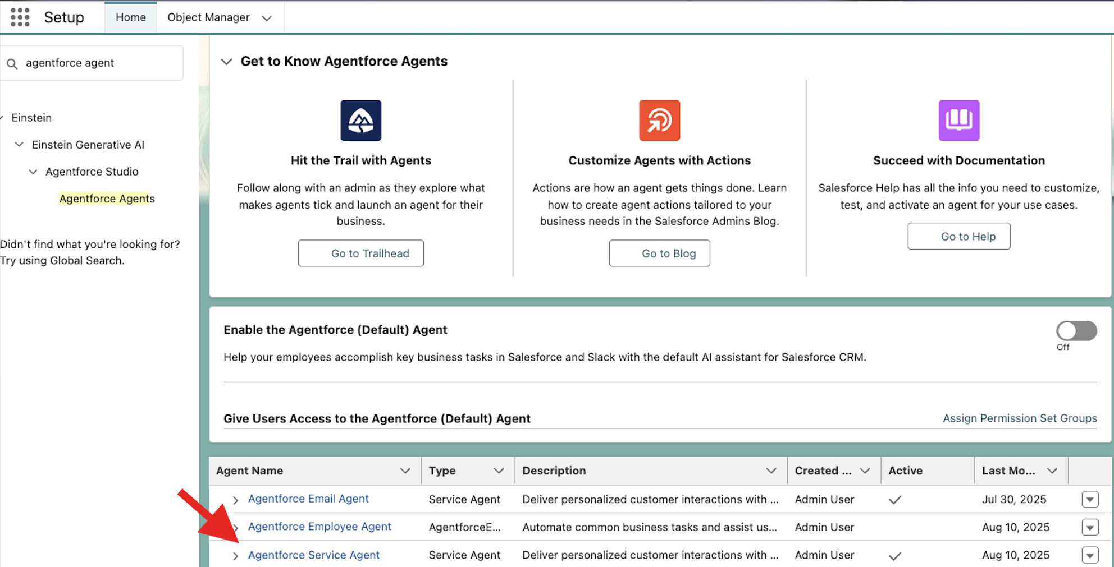The width and height of the screenshot is (1114, 567).
Task: Open row actions for Agentforce Service Agent
Action: [1089, 555]
